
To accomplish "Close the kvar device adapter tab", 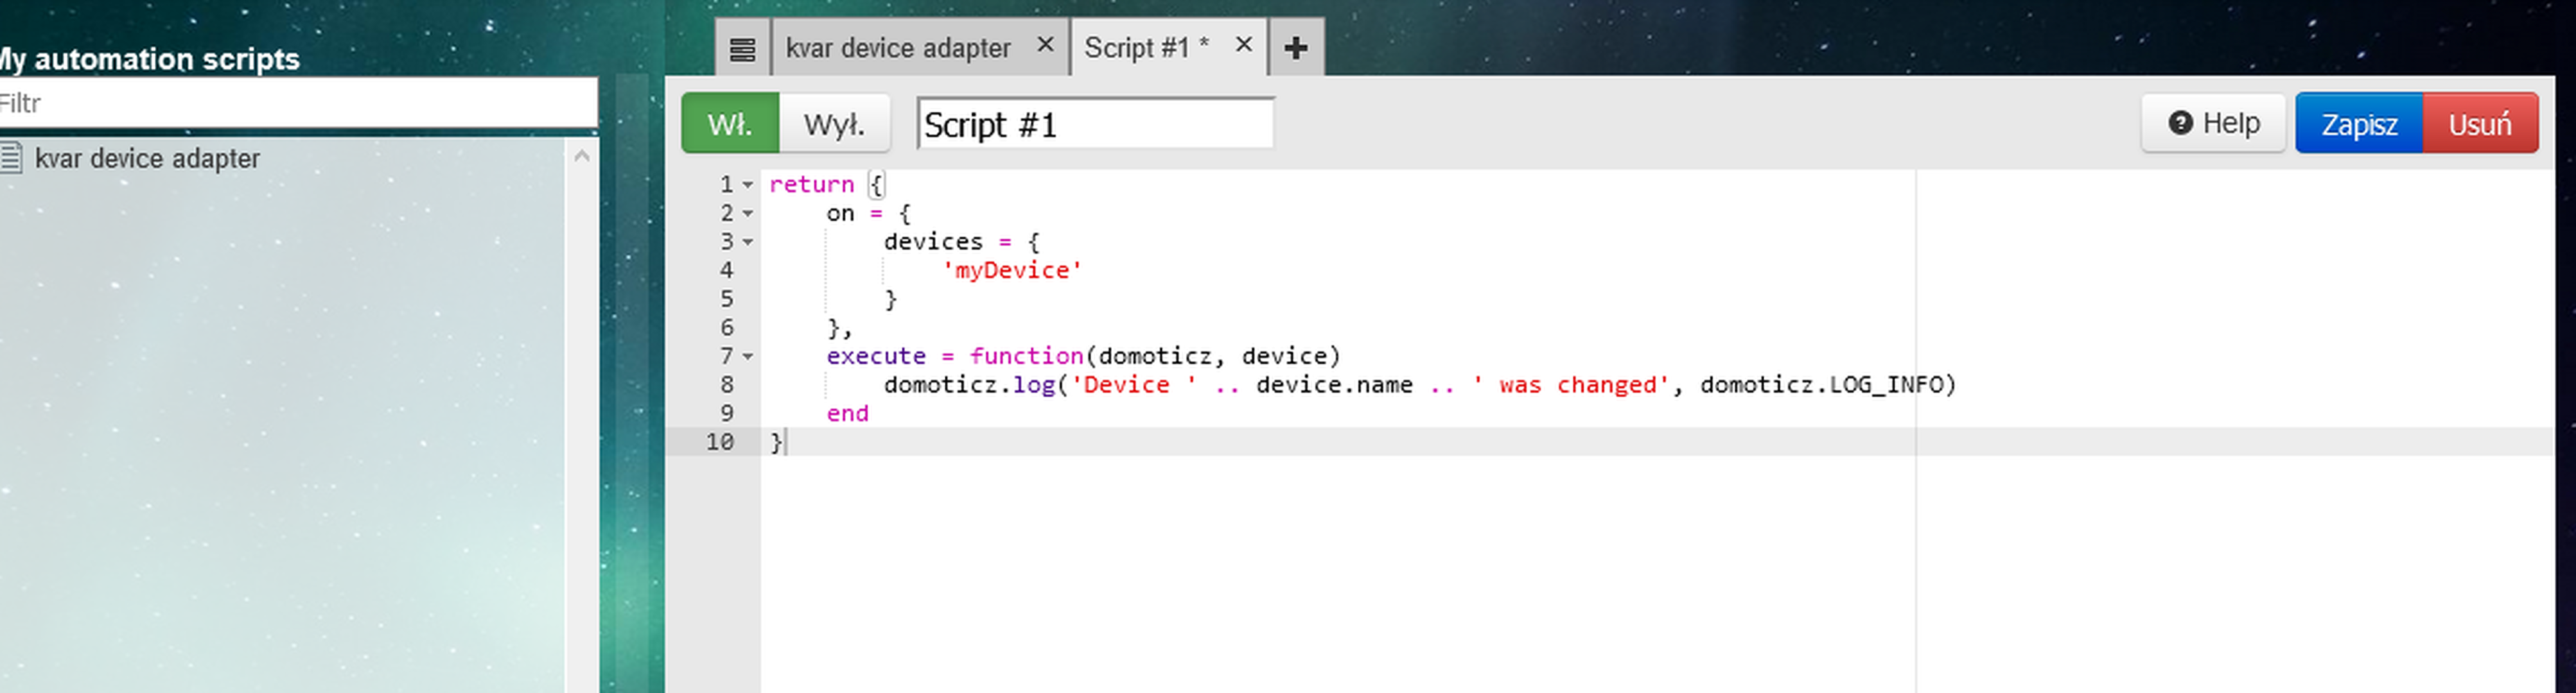I will 1045,45.
